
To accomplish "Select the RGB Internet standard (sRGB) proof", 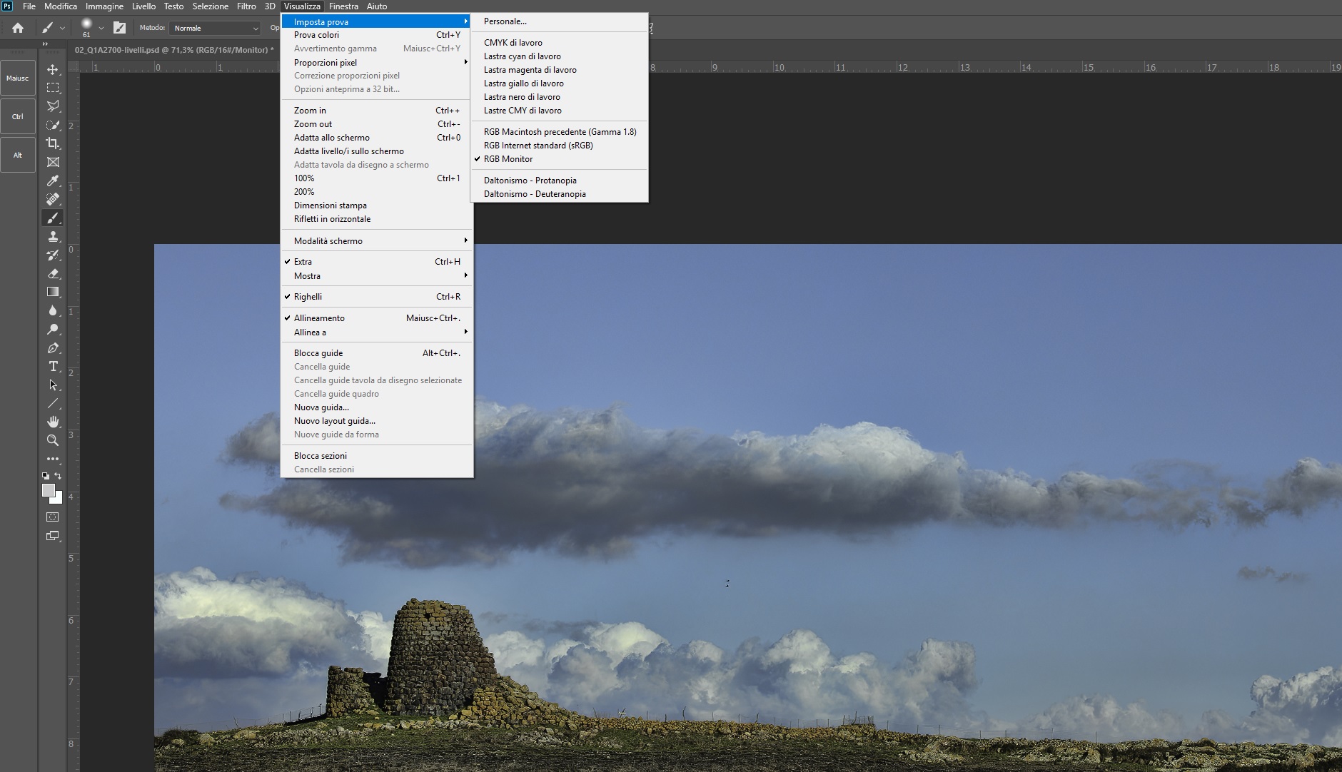I will coord(538,146).
